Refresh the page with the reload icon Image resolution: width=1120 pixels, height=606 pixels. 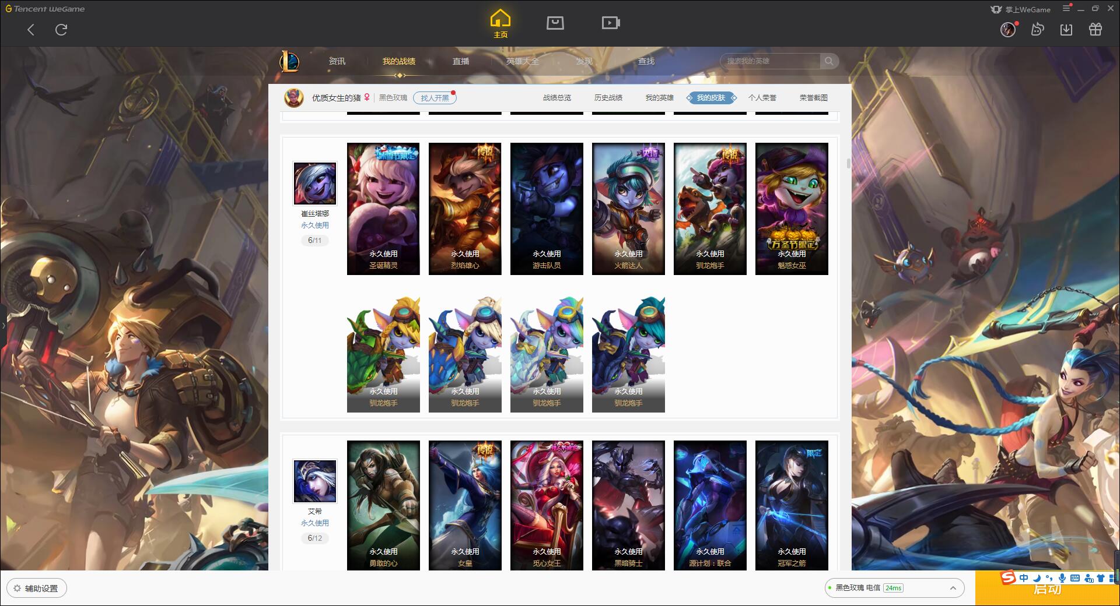click(x=61, y=30)
